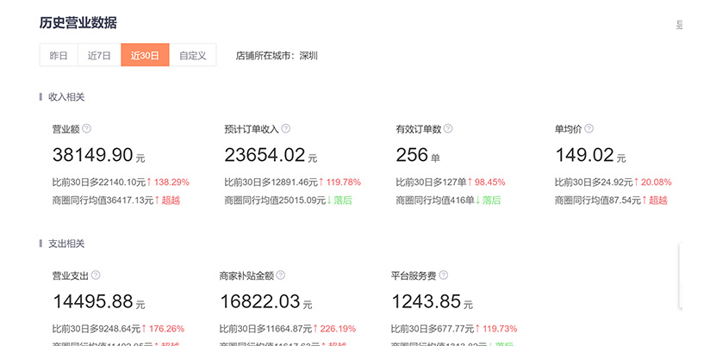Select the highlighted 近30日 tab
This screenshot has width=710, height=346.
pos(145,55)
